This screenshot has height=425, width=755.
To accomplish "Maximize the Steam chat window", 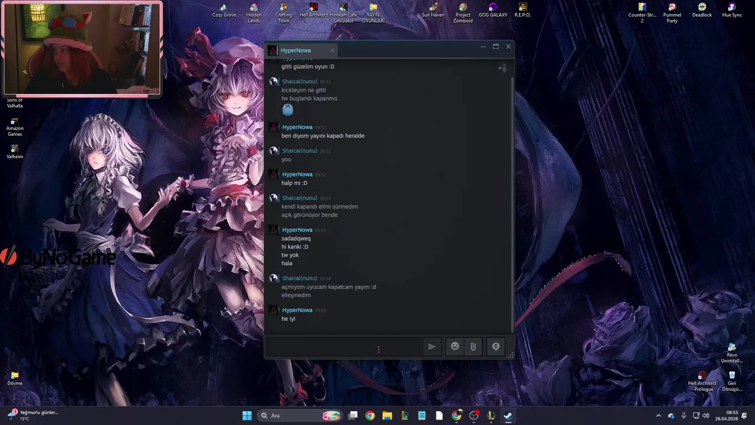I will [x=495, y=47].
